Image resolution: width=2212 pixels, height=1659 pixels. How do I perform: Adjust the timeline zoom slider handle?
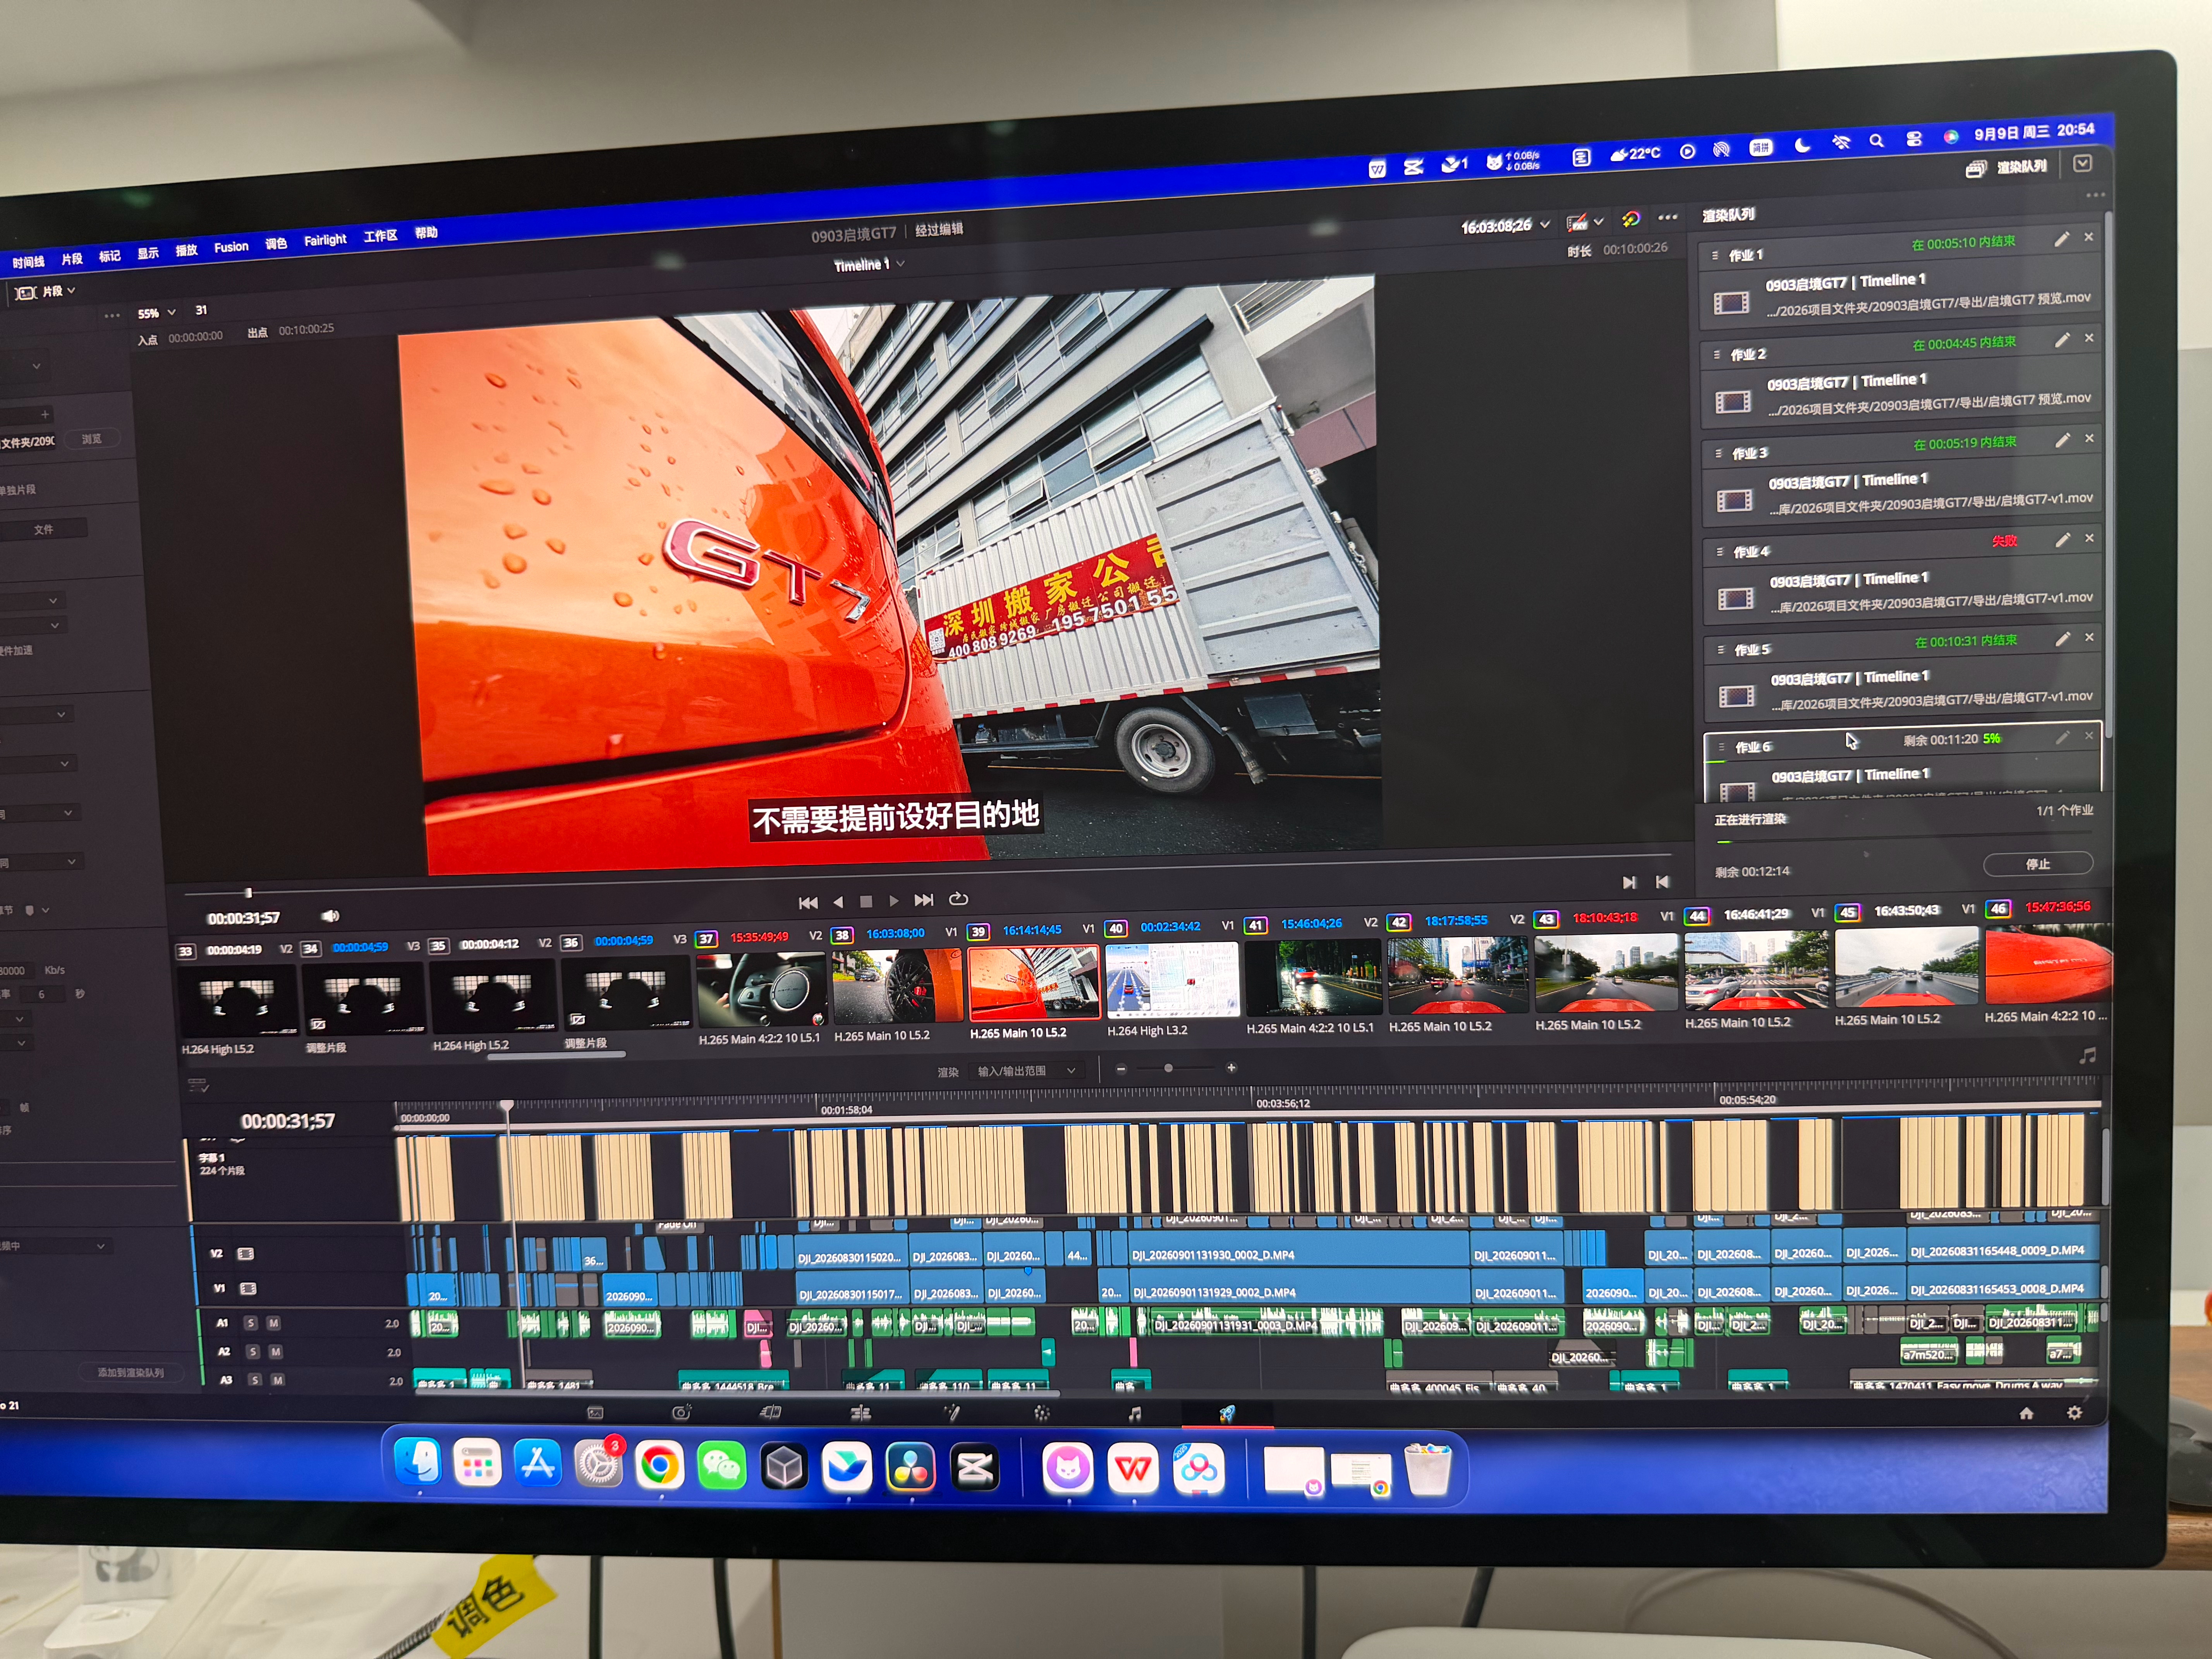click(1168, 1068)
